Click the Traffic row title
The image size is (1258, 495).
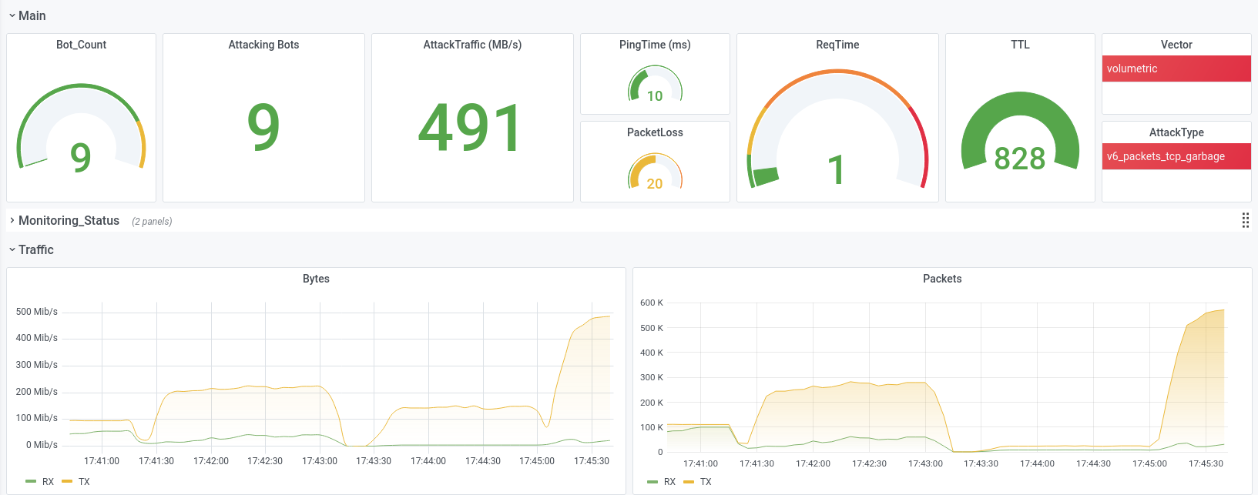point(36,249)
